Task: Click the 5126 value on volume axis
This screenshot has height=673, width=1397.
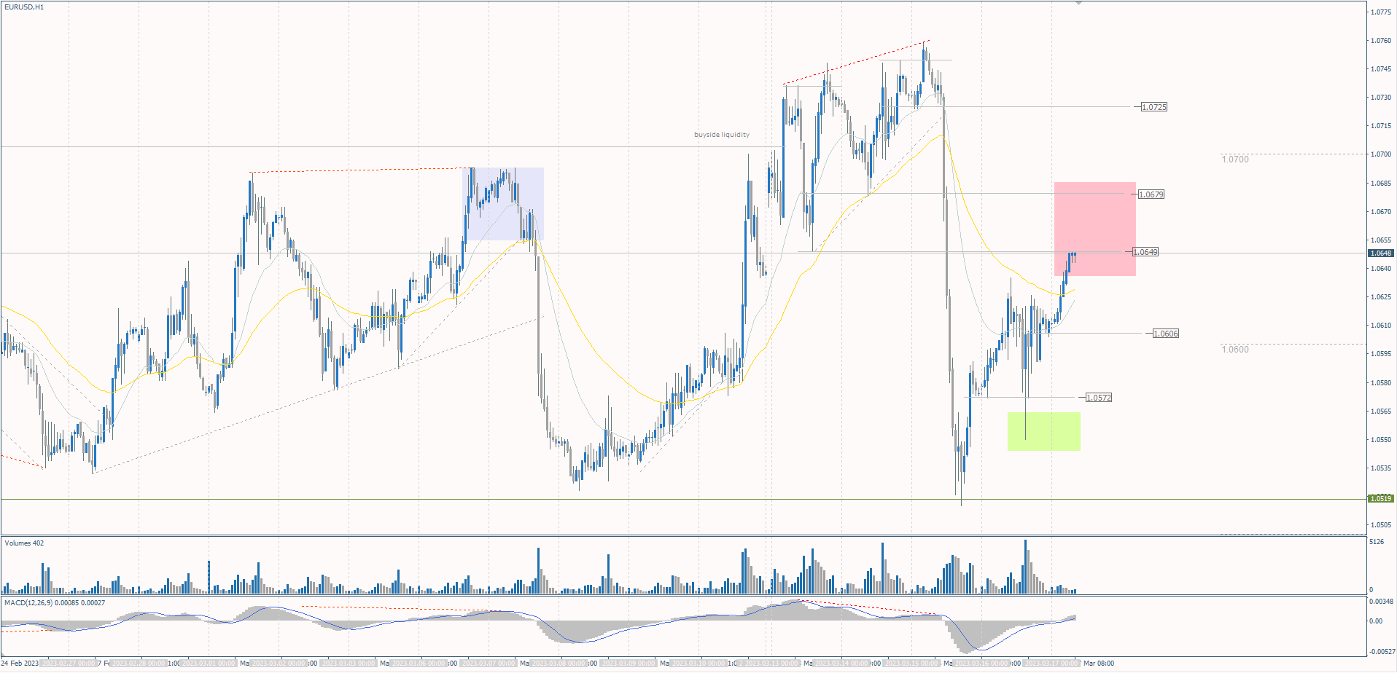Action: [1377, 542]
